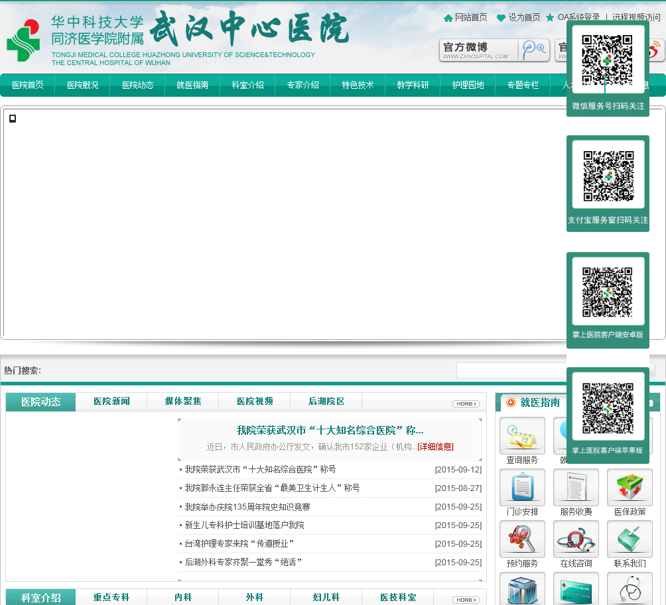The image size is (666, 605).
Task: Click the 掌上医院客户端安卓版 QR code
Action: click(x=608, y=292)
